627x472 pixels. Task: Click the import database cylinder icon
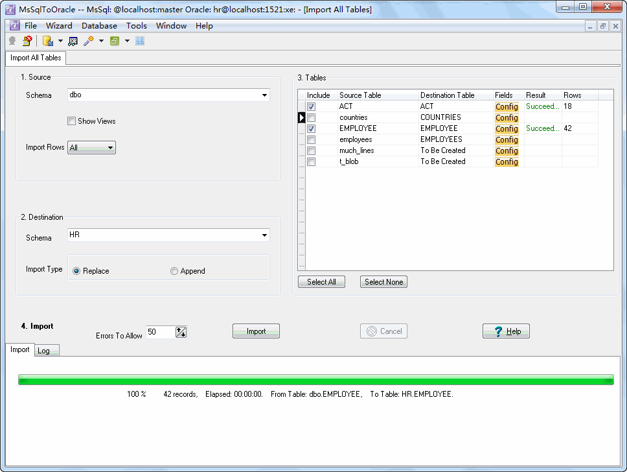(x=48, y=41)
